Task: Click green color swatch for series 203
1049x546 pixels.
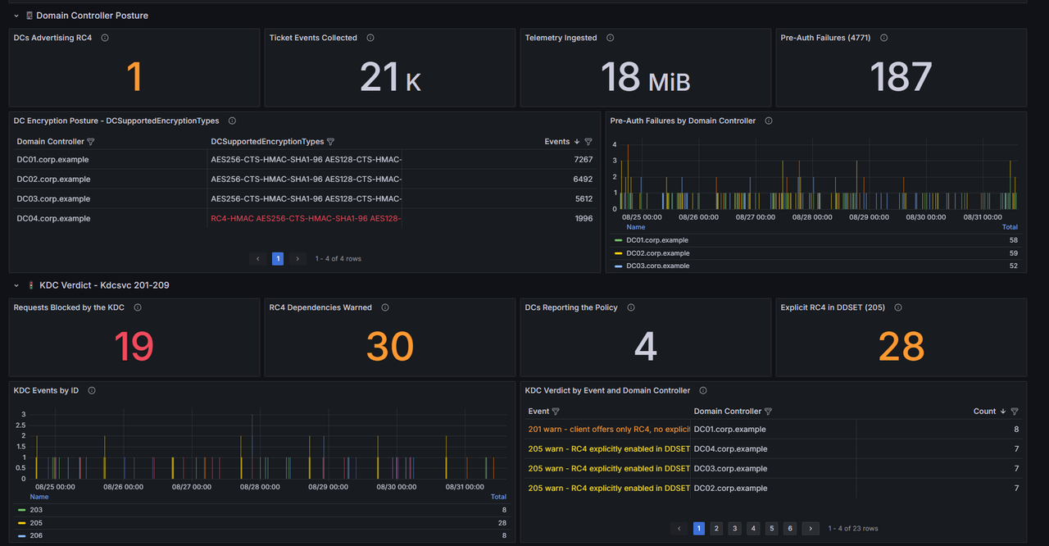Action: [21, 510]
